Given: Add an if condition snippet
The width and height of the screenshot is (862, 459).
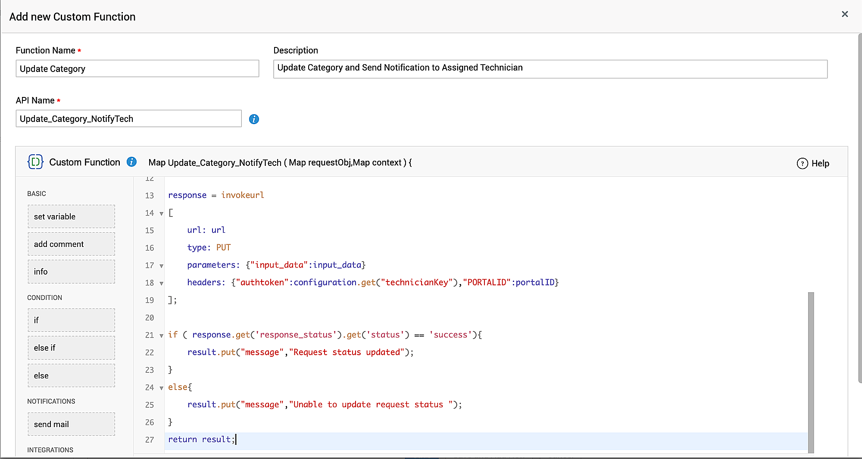Looking at the screenshot, I should coord(71,320).
